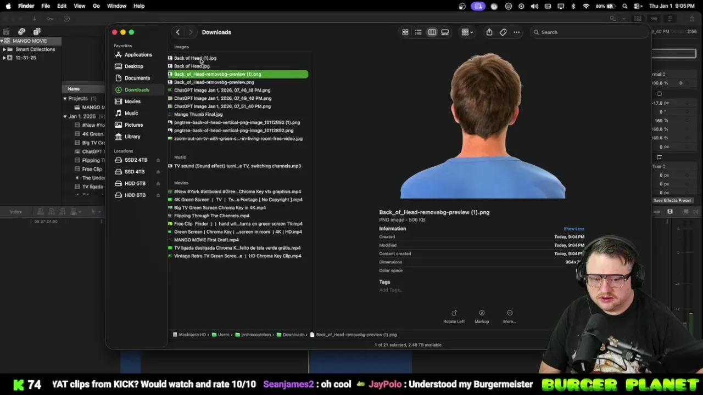The image size is (703, 395).
Task: Click joshmcutchen in the path bar
Action: point(253,335)
